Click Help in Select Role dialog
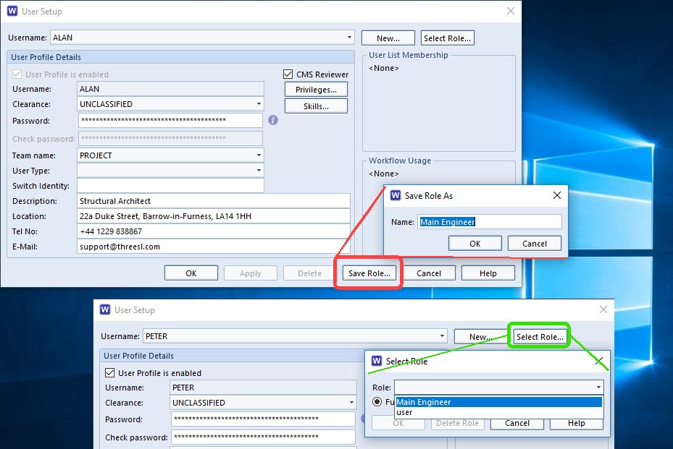673x449 pixels. (x=577, y=423)
